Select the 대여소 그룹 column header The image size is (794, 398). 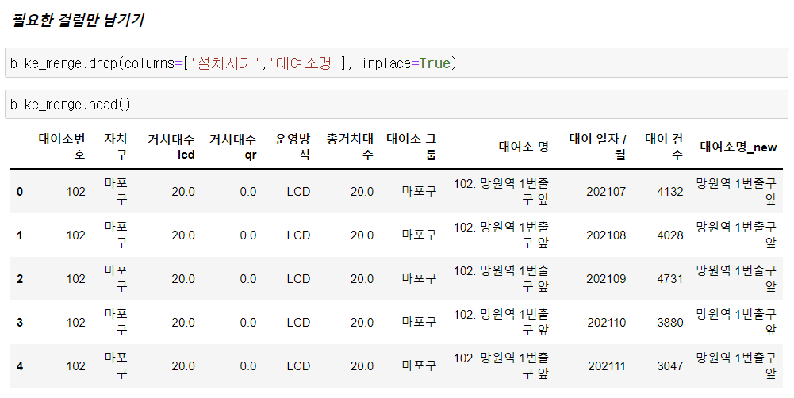[411, 147]
